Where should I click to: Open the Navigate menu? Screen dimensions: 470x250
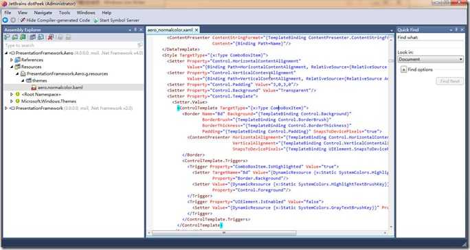tap(43, 12)
